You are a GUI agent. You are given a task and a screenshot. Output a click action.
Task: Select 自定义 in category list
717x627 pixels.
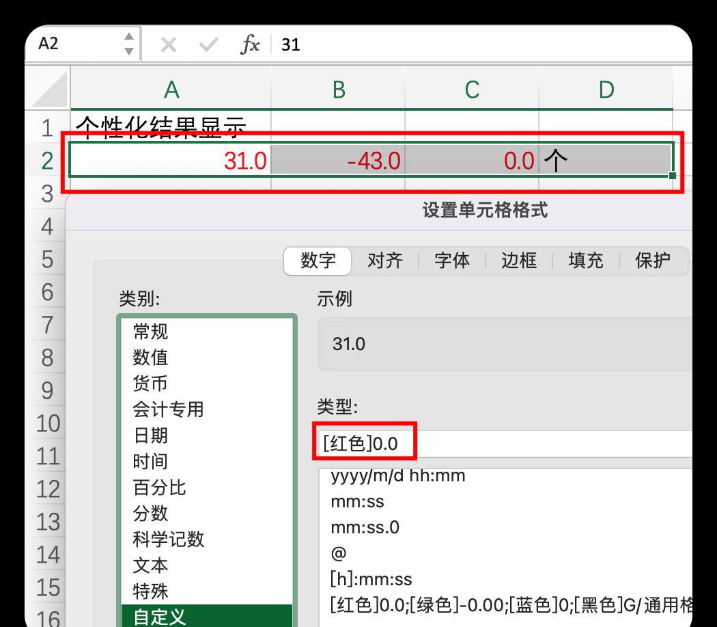pos(207,616)
